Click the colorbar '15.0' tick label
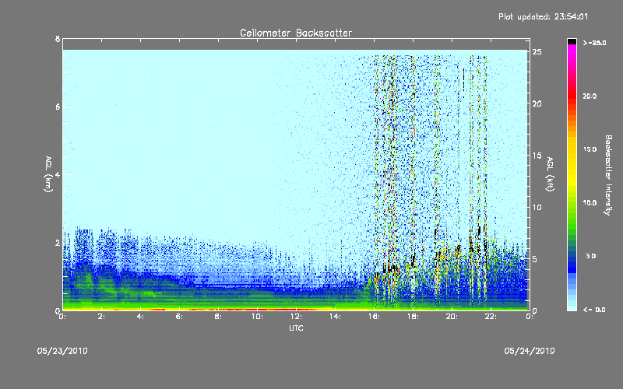 (x=590, y=149)
